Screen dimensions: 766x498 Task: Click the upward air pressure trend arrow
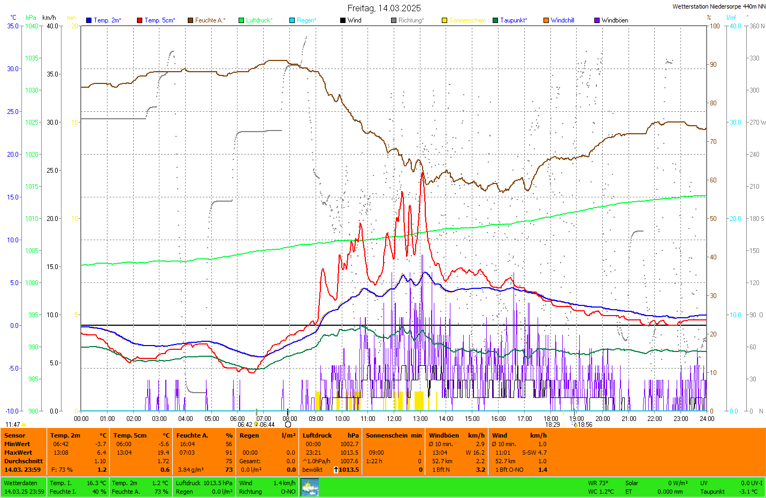tap(336, 470)
